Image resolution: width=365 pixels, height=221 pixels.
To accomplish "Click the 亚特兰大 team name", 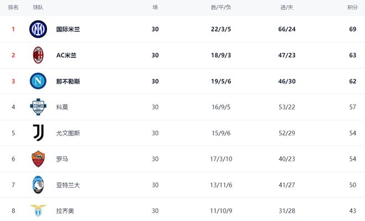I will [68, 185].
